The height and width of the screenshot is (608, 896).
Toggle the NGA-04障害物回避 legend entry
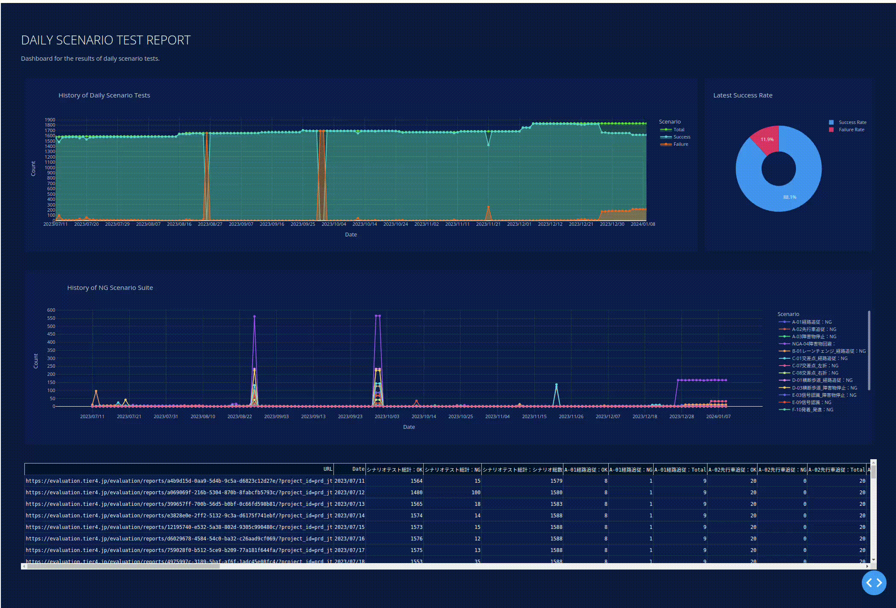(x=813, y=344)
